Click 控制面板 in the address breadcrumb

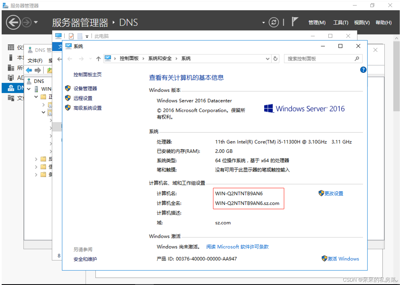pyautogui.click(x=129, y=58)
